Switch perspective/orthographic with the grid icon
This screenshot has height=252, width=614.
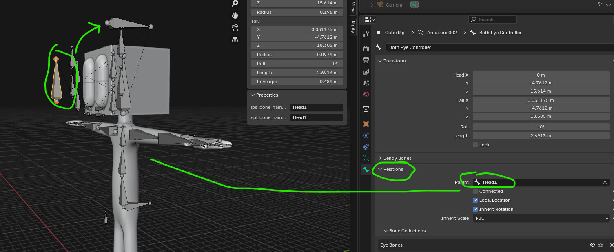(x=235, y=40)
